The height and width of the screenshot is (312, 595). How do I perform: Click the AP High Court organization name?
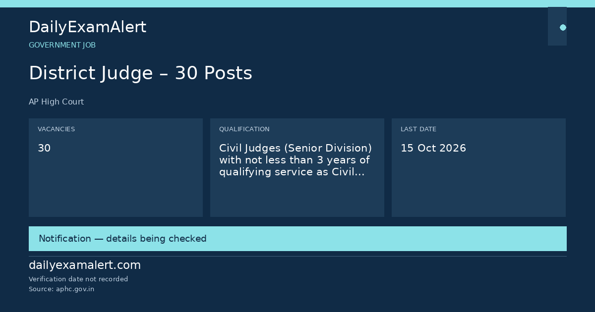(56, 102)
